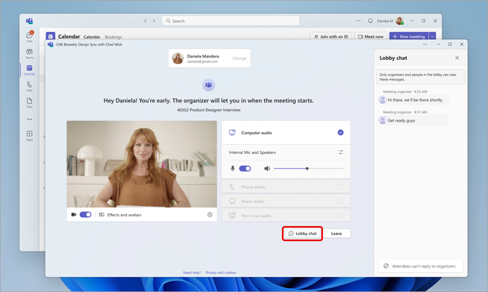This screenshot has height=292, width=488.
Task: Open Apps in the Teams sidebar
Action: (29, 135)
